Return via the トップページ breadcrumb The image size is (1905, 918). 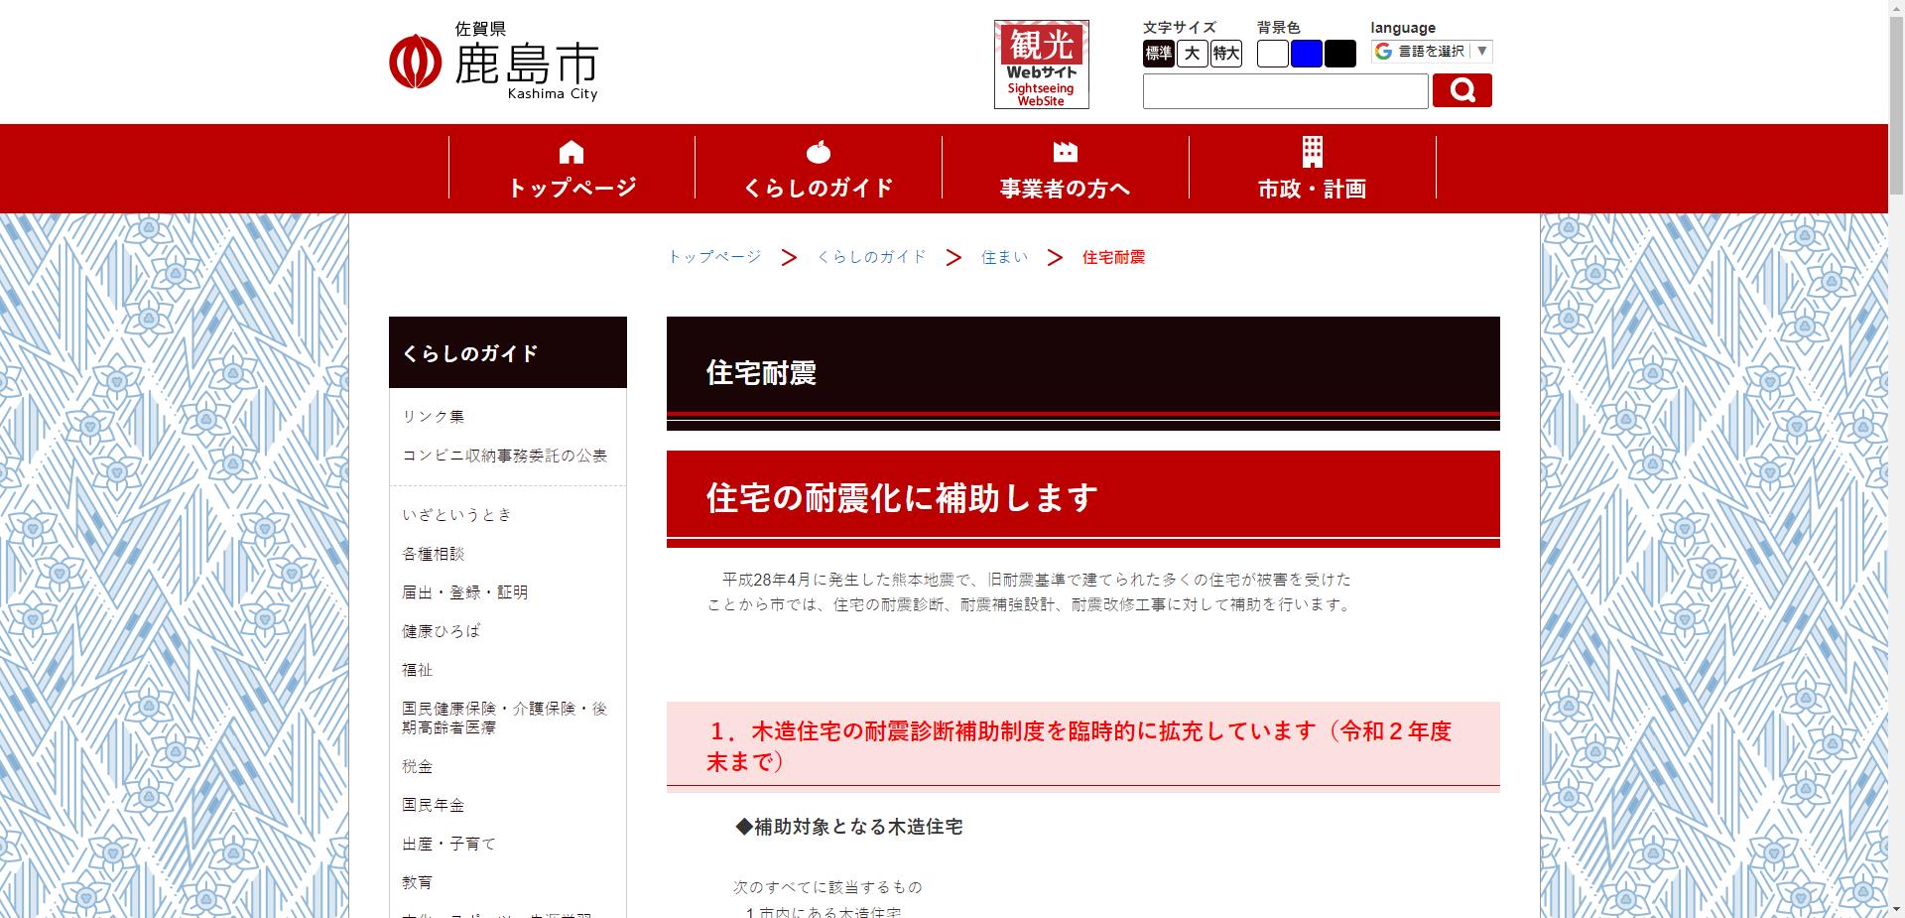(x=713, y=257)
